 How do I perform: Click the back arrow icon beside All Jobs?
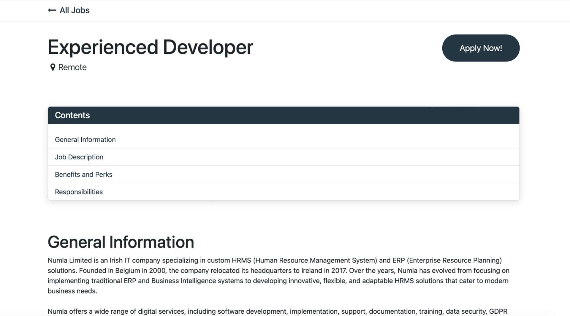click(x=52, y=10)
